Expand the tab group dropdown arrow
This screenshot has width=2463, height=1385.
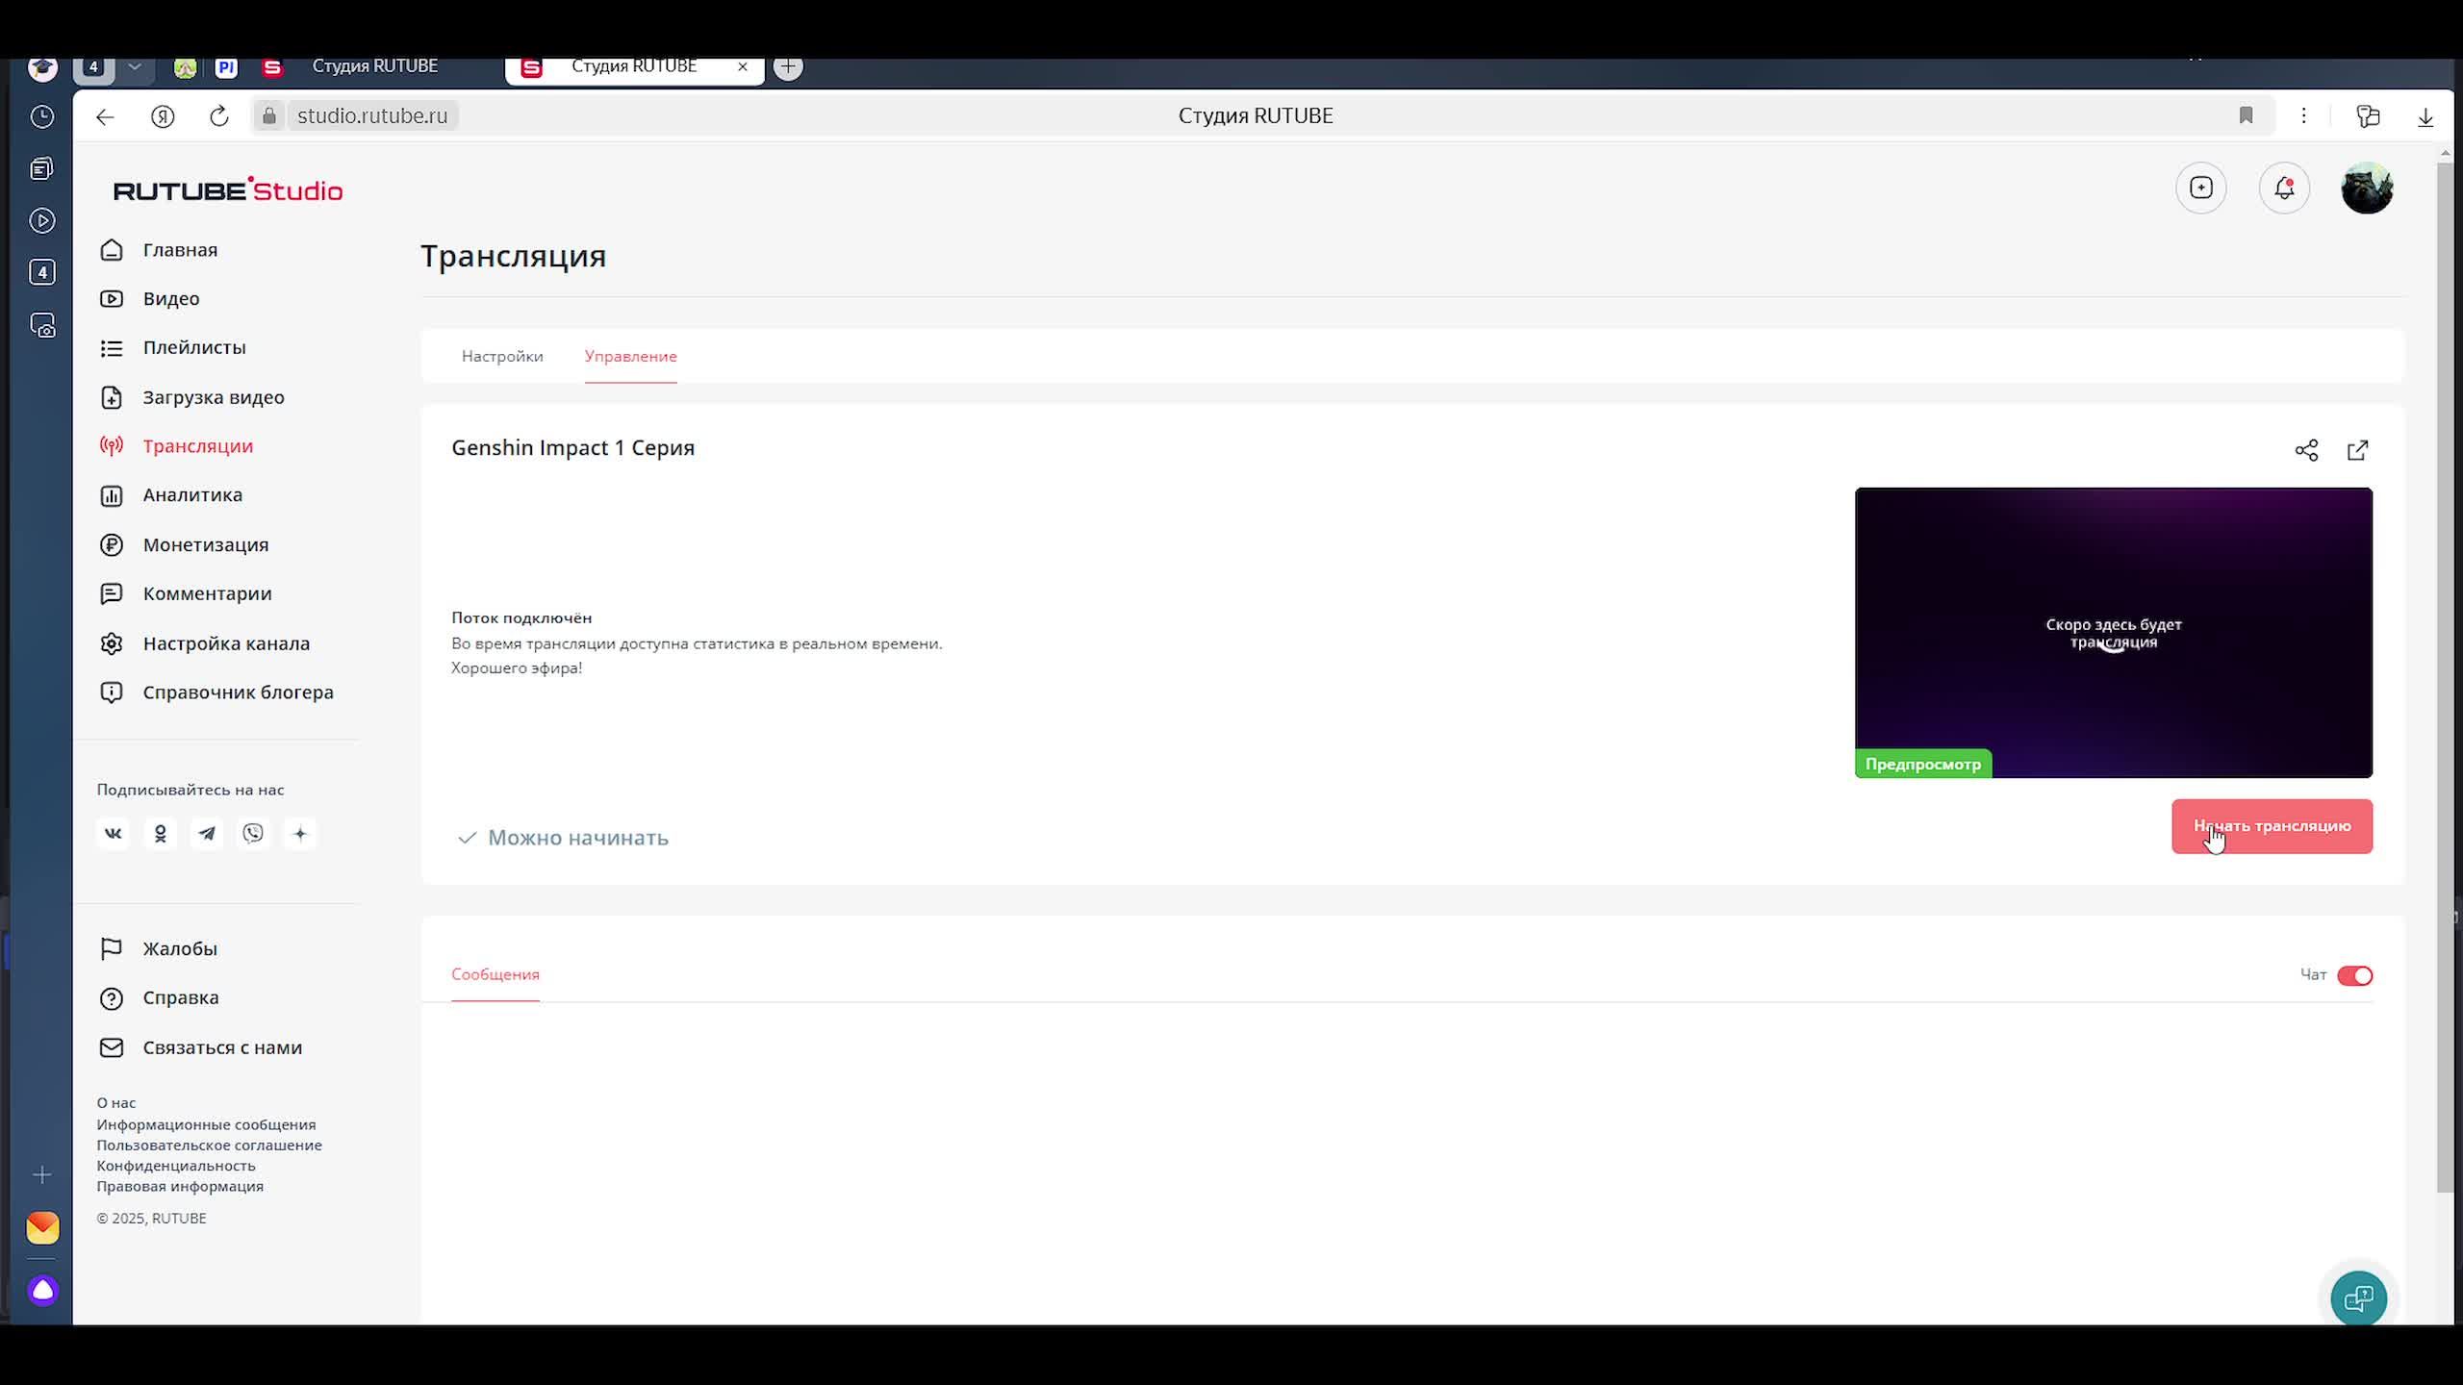(135, 66)
